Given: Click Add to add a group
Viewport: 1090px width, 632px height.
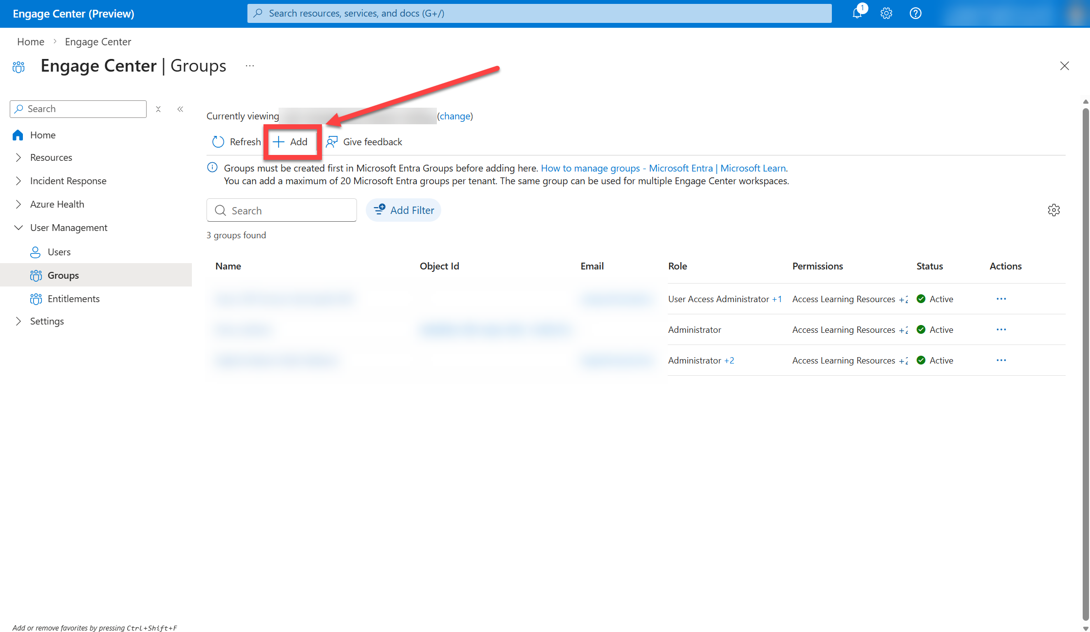Looking at the screenshot, I should (291, 142).
